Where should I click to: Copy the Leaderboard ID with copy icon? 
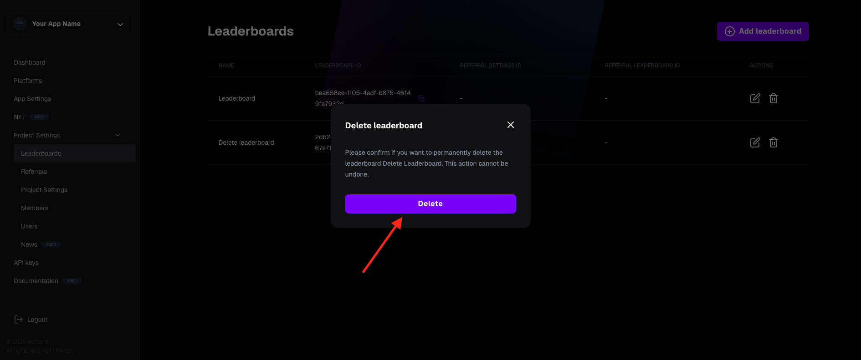tap(421, 98)
